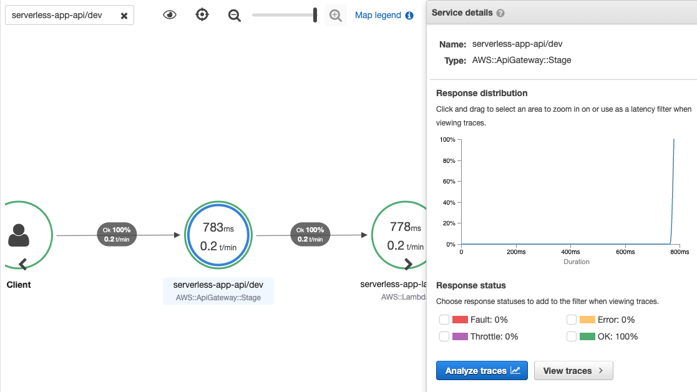This screenshot has width=697, height=392.
Task: Click the AWS::ApiGateway::Stage type value
Action: pos(522,60)
